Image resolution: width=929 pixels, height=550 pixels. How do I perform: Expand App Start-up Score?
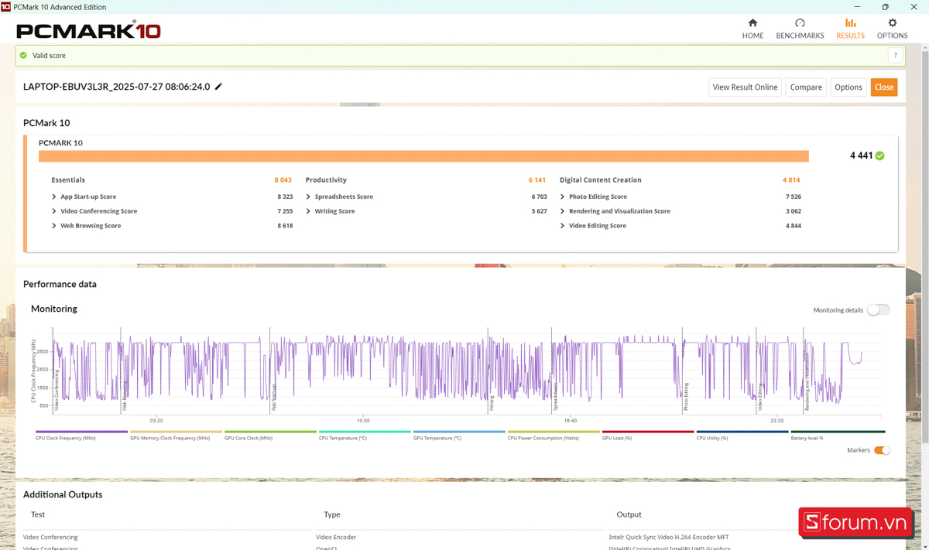[x=53, y=196]
